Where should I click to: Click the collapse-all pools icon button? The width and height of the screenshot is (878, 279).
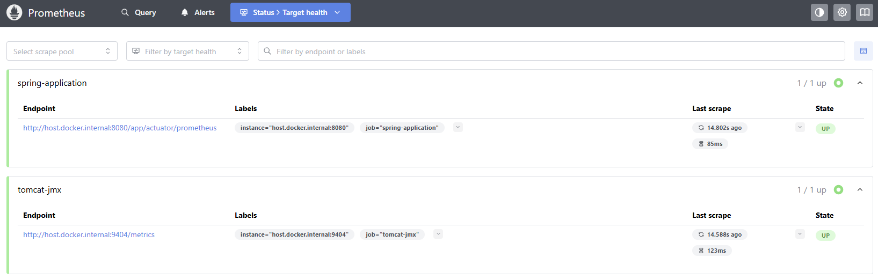[863, 51]
